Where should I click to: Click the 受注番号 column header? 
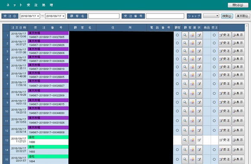(48, 28)
